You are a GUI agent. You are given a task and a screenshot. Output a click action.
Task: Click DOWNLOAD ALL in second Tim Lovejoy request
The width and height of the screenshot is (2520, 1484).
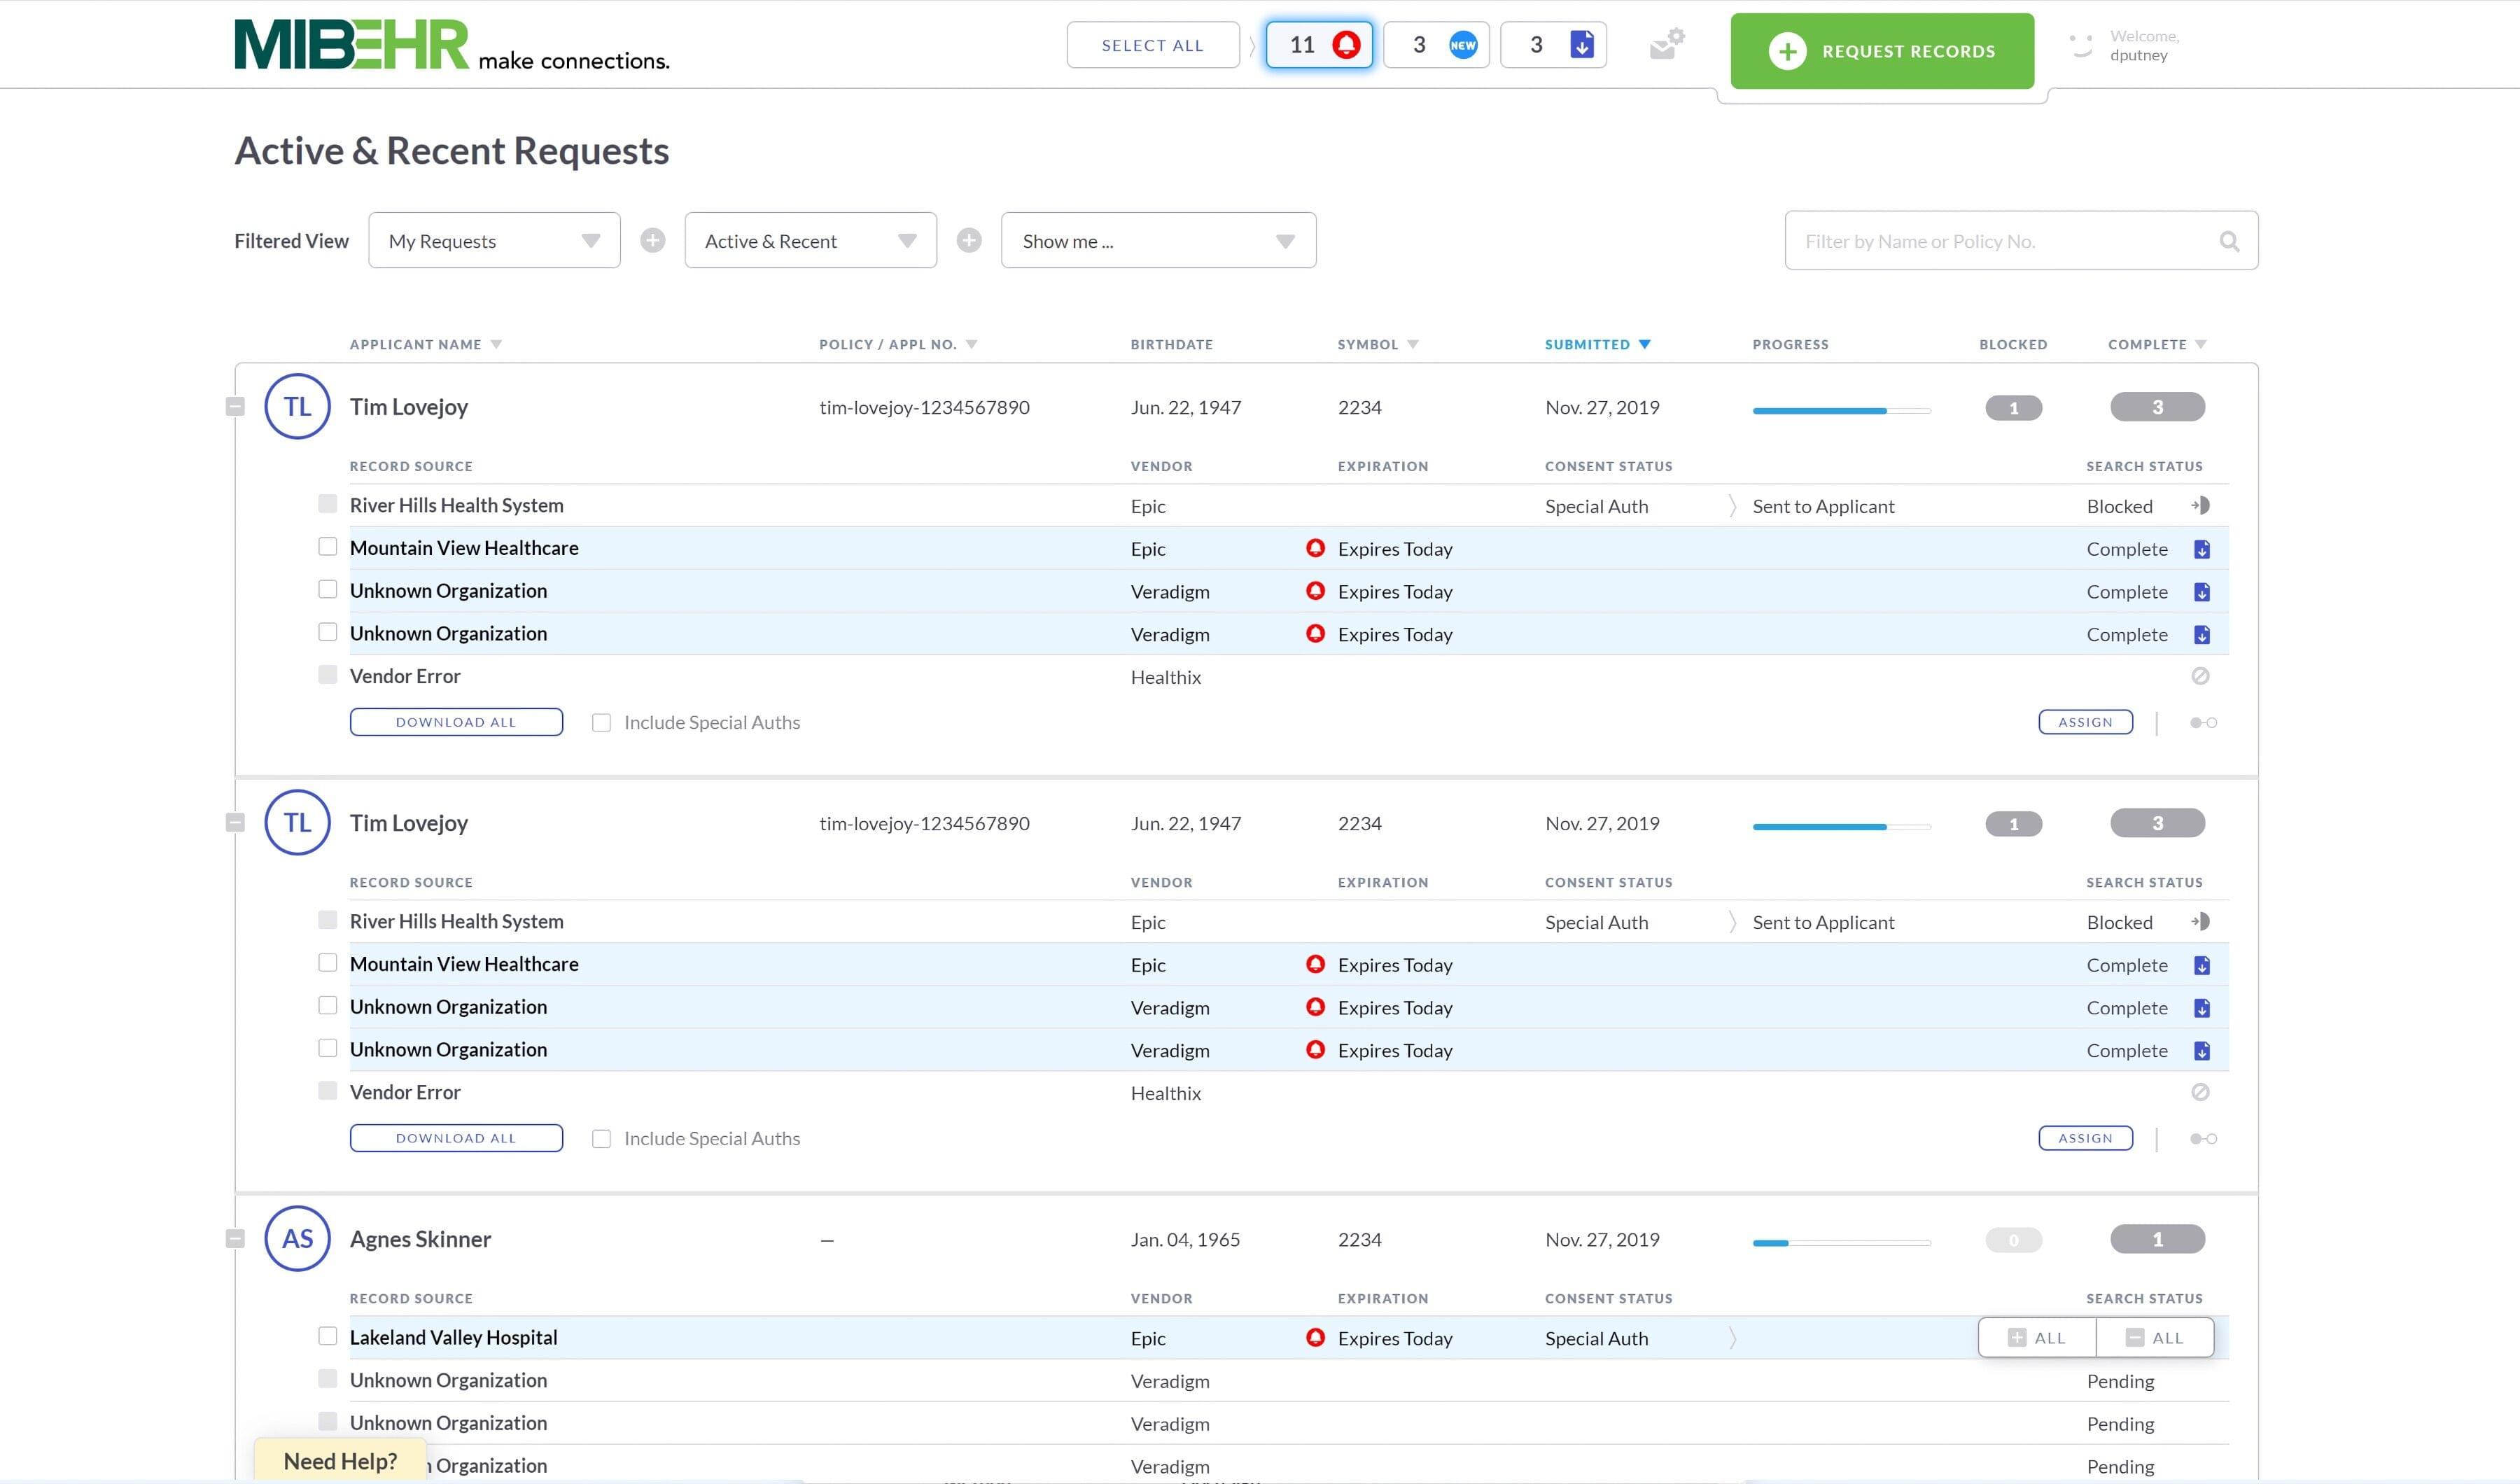456,1138
